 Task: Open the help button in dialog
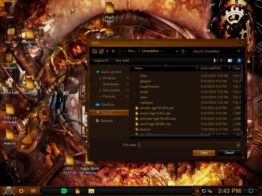(x=239, y=60)
